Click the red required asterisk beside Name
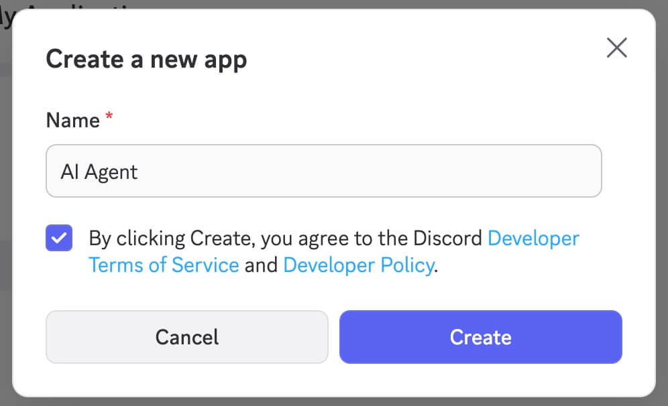 tap(109, 118)
